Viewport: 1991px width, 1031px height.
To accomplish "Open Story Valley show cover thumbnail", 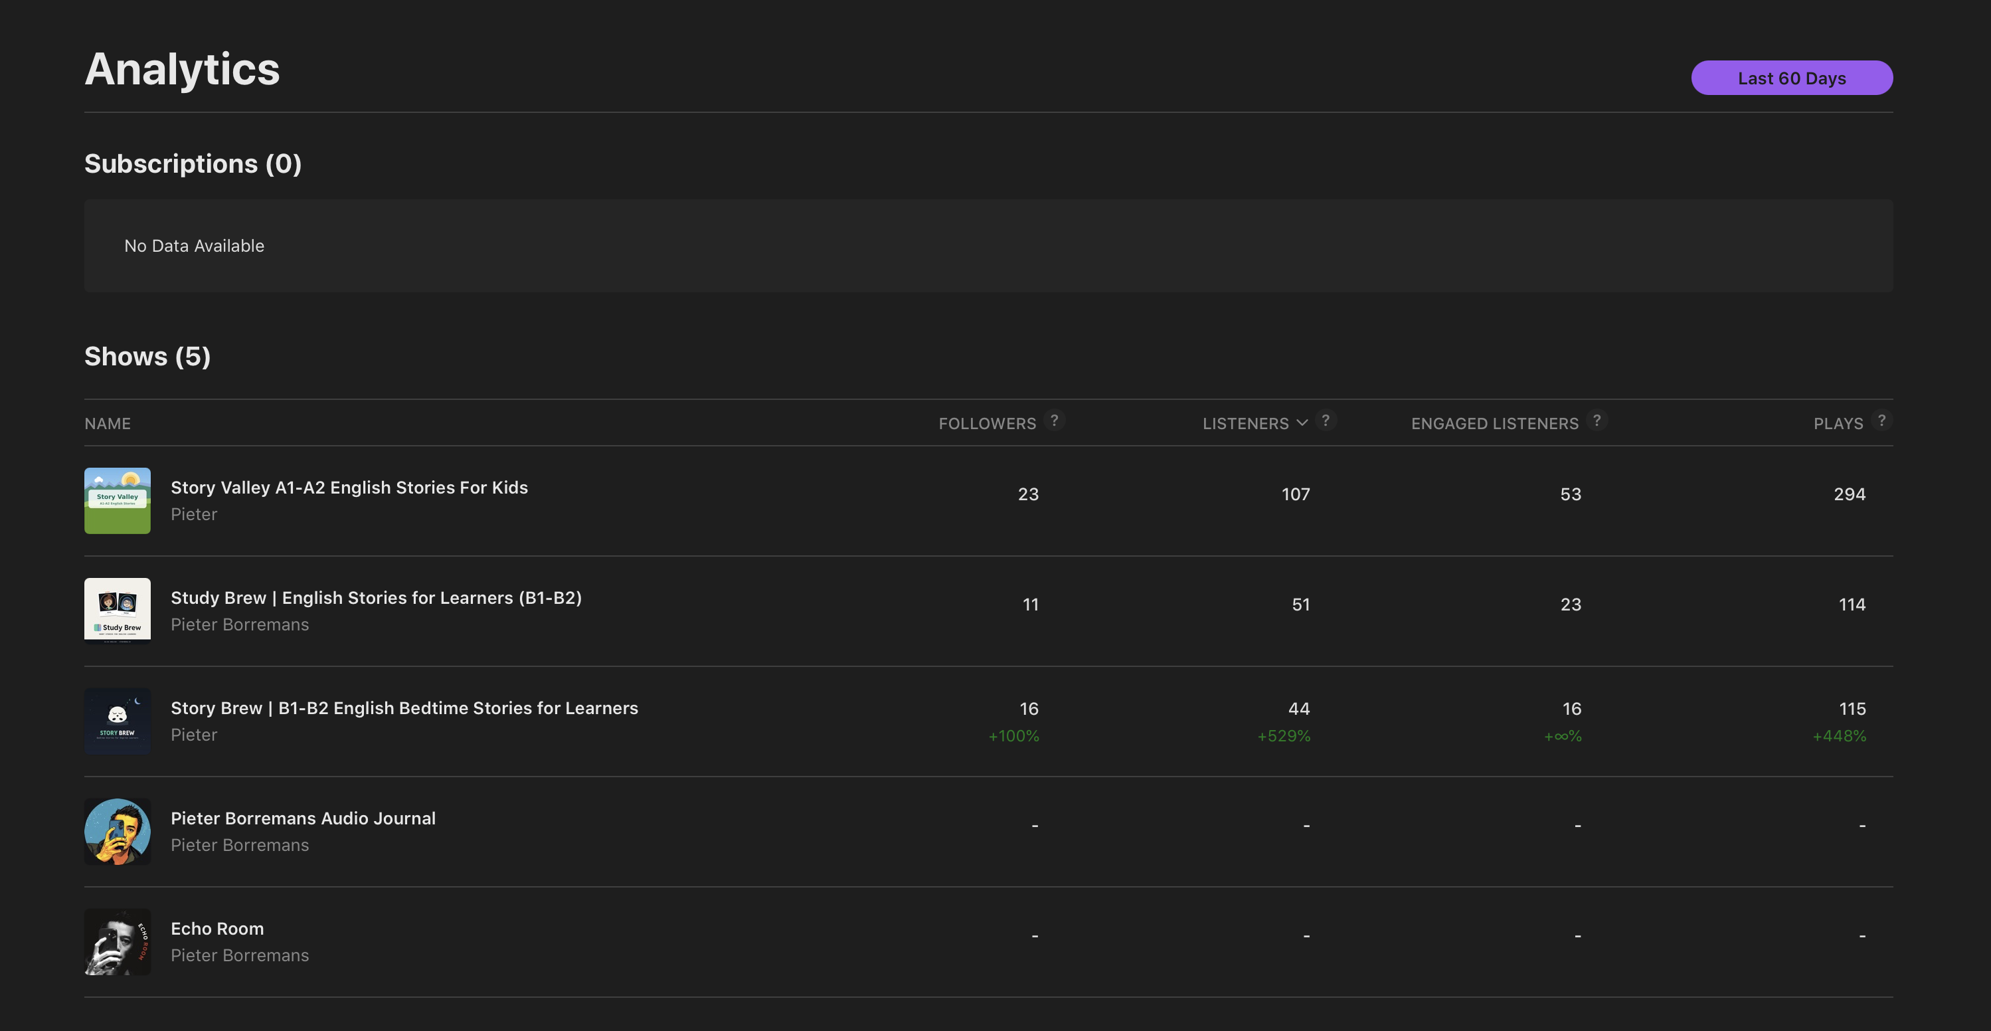I will [x=118, y=501].
